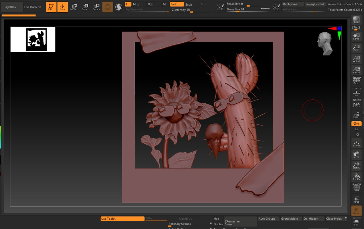364x229 pixels.
Task: Enable Rgb color painting mode
Action: [x=154, y=4]
